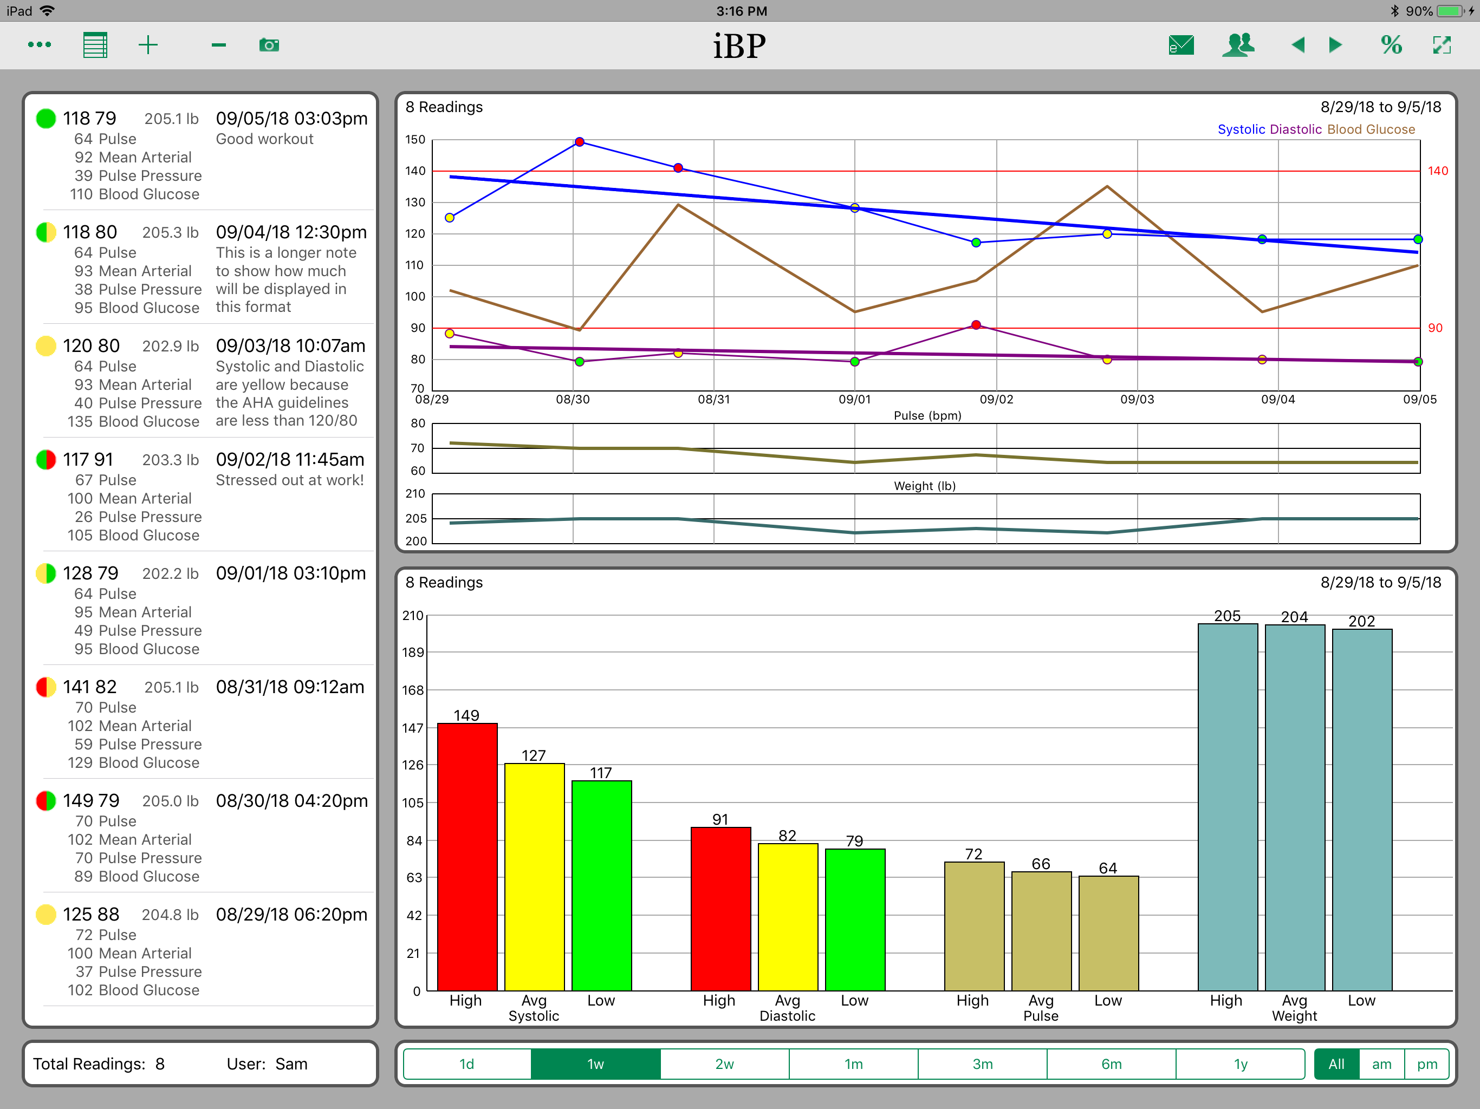Switch range to 2w
This screenshot has width=1480, height=1109.
click(x=725, y=1064)
